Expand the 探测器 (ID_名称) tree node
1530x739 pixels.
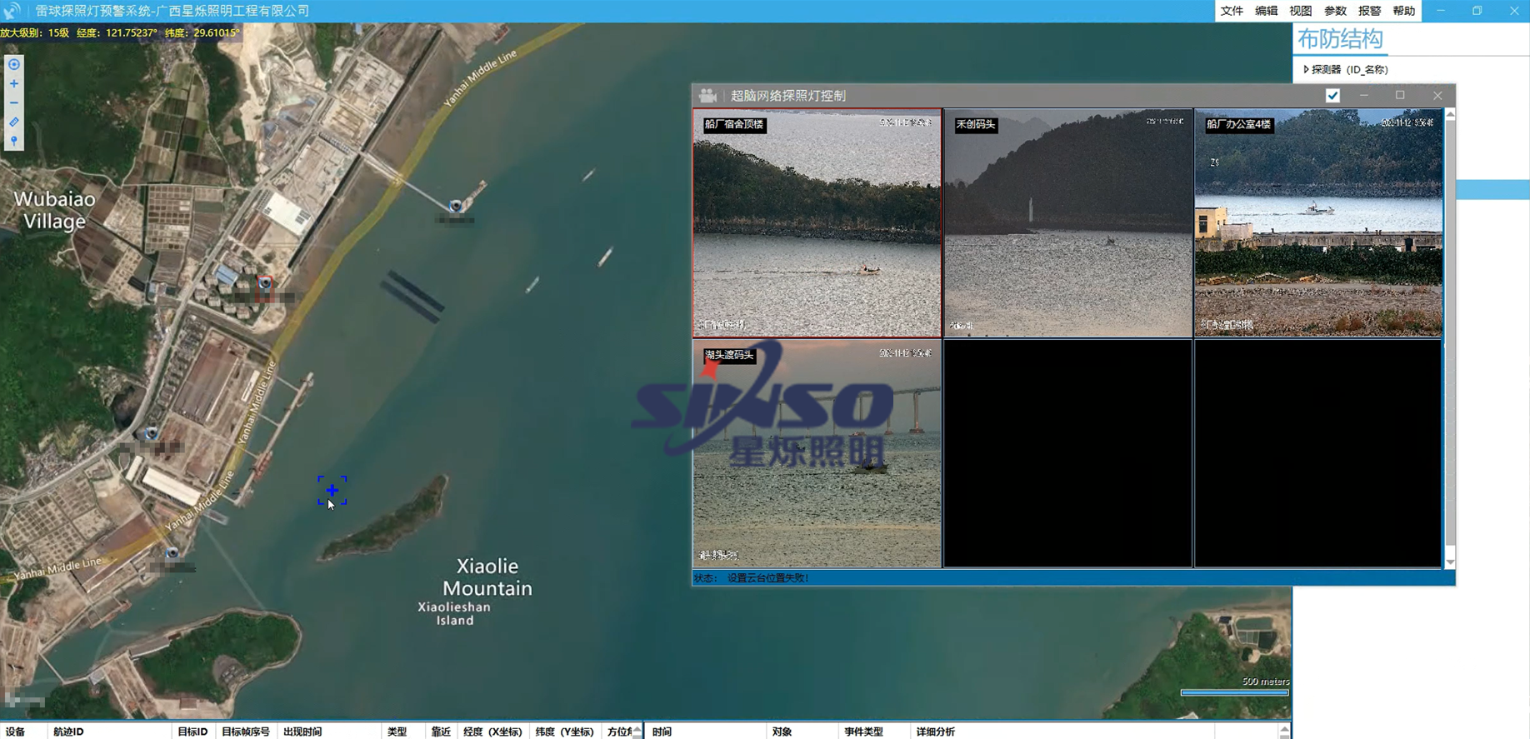click(x=1306, y=70)
